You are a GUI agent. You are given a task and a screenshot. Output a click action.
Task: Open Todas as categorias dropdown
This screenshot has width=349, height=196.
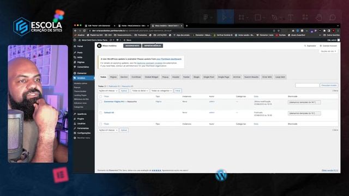161,91
